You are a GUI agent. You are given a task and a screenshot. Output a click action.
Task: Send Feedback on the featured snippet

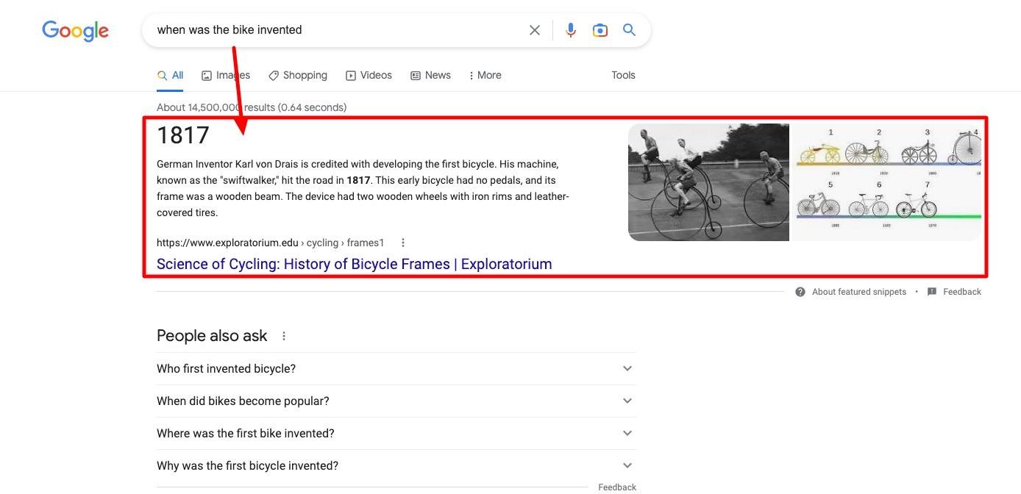[x=962, y=292]
